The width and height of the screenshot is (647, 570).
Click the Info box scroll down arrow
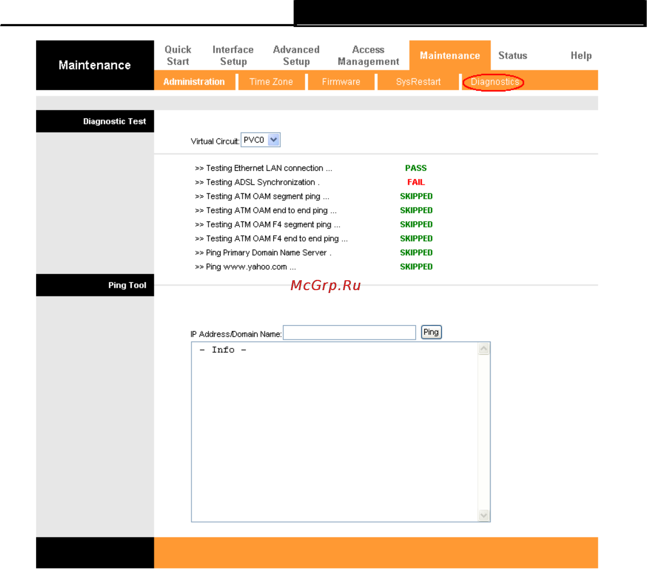(484, 515)
